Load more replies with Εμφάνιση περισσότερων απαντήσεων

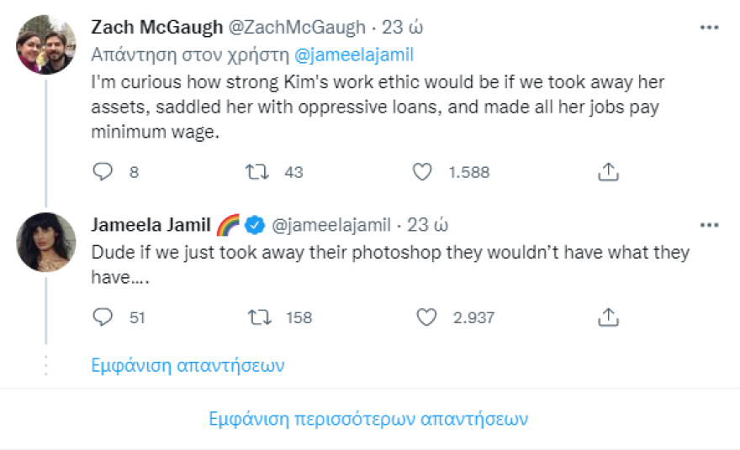[369, 418]
